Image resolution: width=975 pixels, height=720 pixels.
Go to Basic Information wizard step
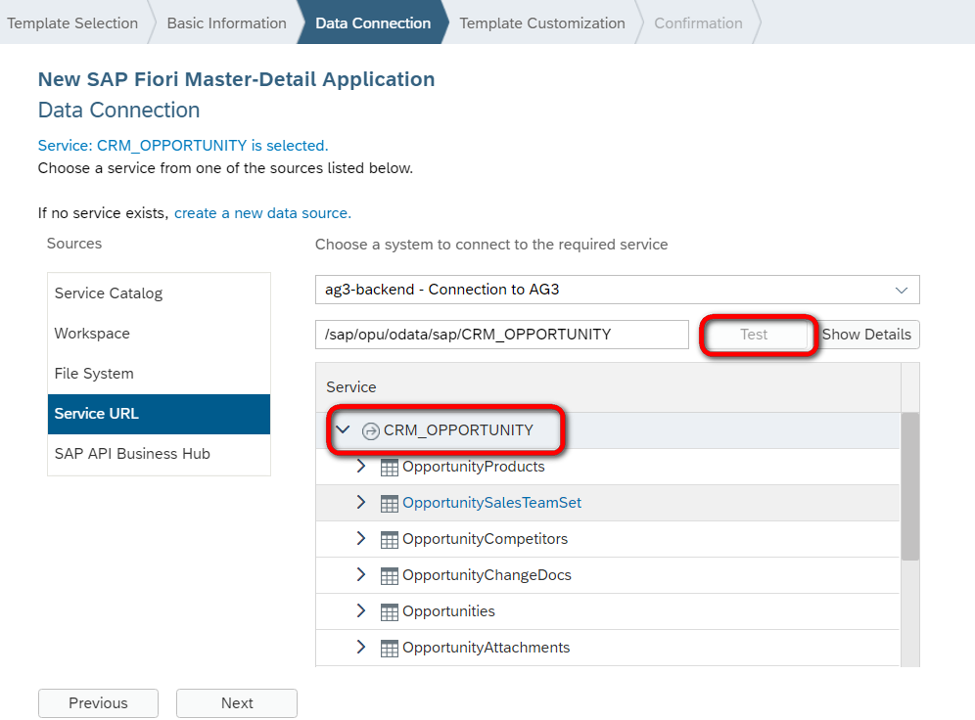226,22
